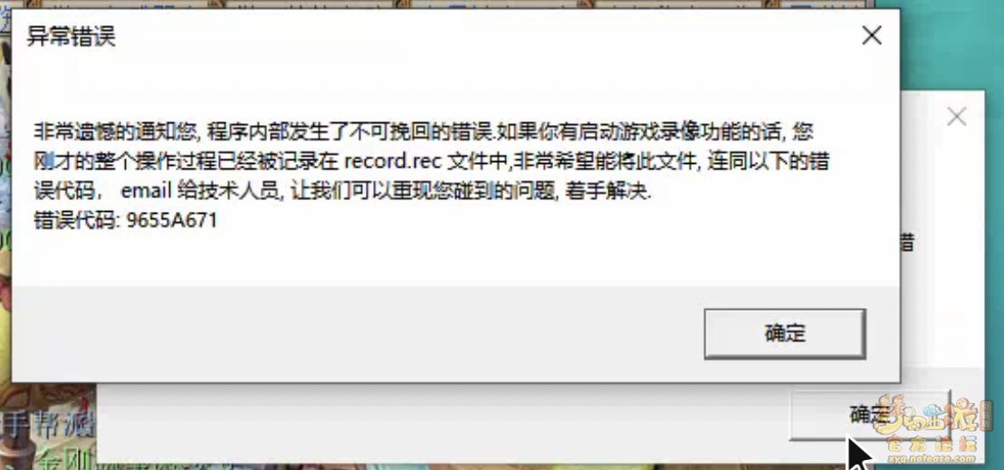This screenshot has width=1004, height=470.
Task: Close the background dialog using its gray X
Action: point(956,117)
